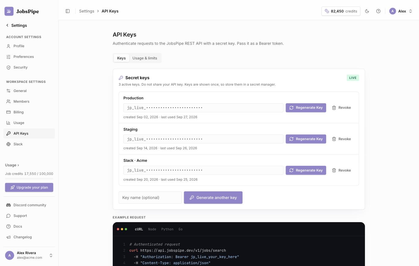This screenshot has width=419, height=266.
Task: Open Usage workspace page
Action: (29, 123)
